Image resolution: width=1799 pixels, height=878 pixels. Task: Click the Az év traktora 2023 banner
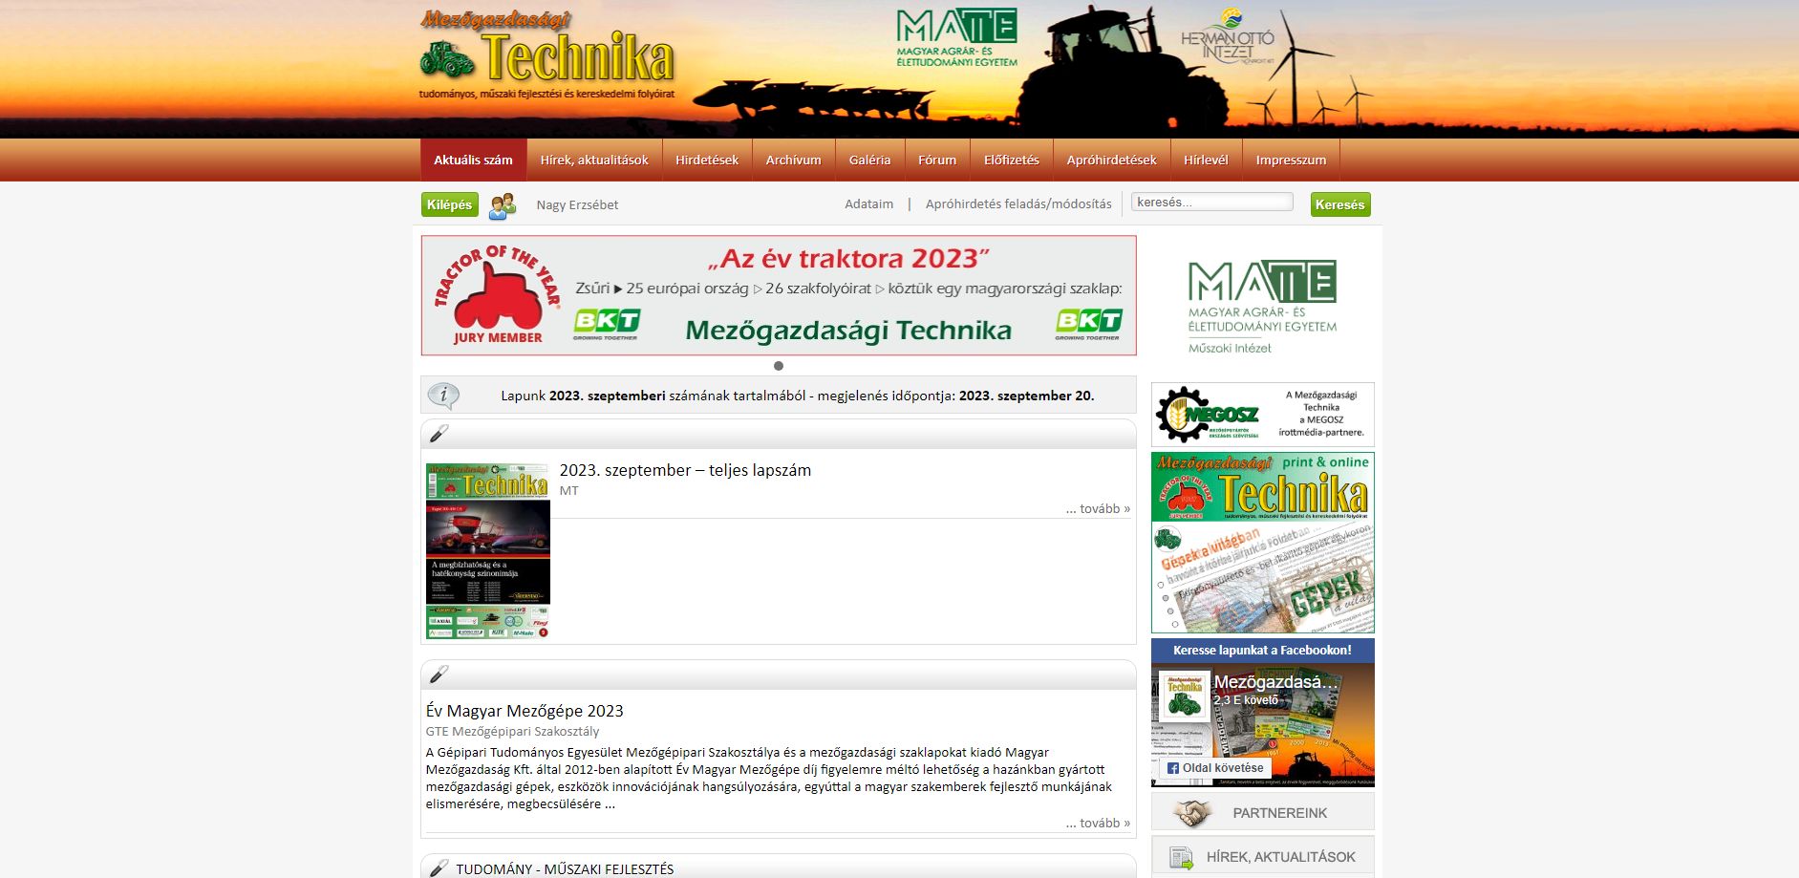click(x=779, y=295)
